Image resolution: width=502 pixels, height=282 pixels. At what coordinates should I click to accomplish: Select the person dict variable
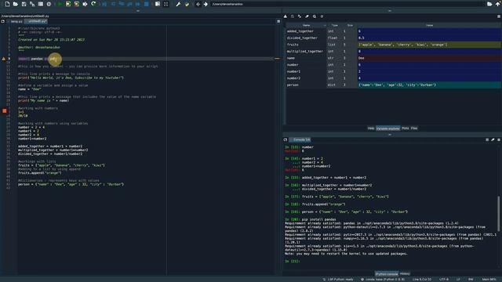click(x=394, y=85)
